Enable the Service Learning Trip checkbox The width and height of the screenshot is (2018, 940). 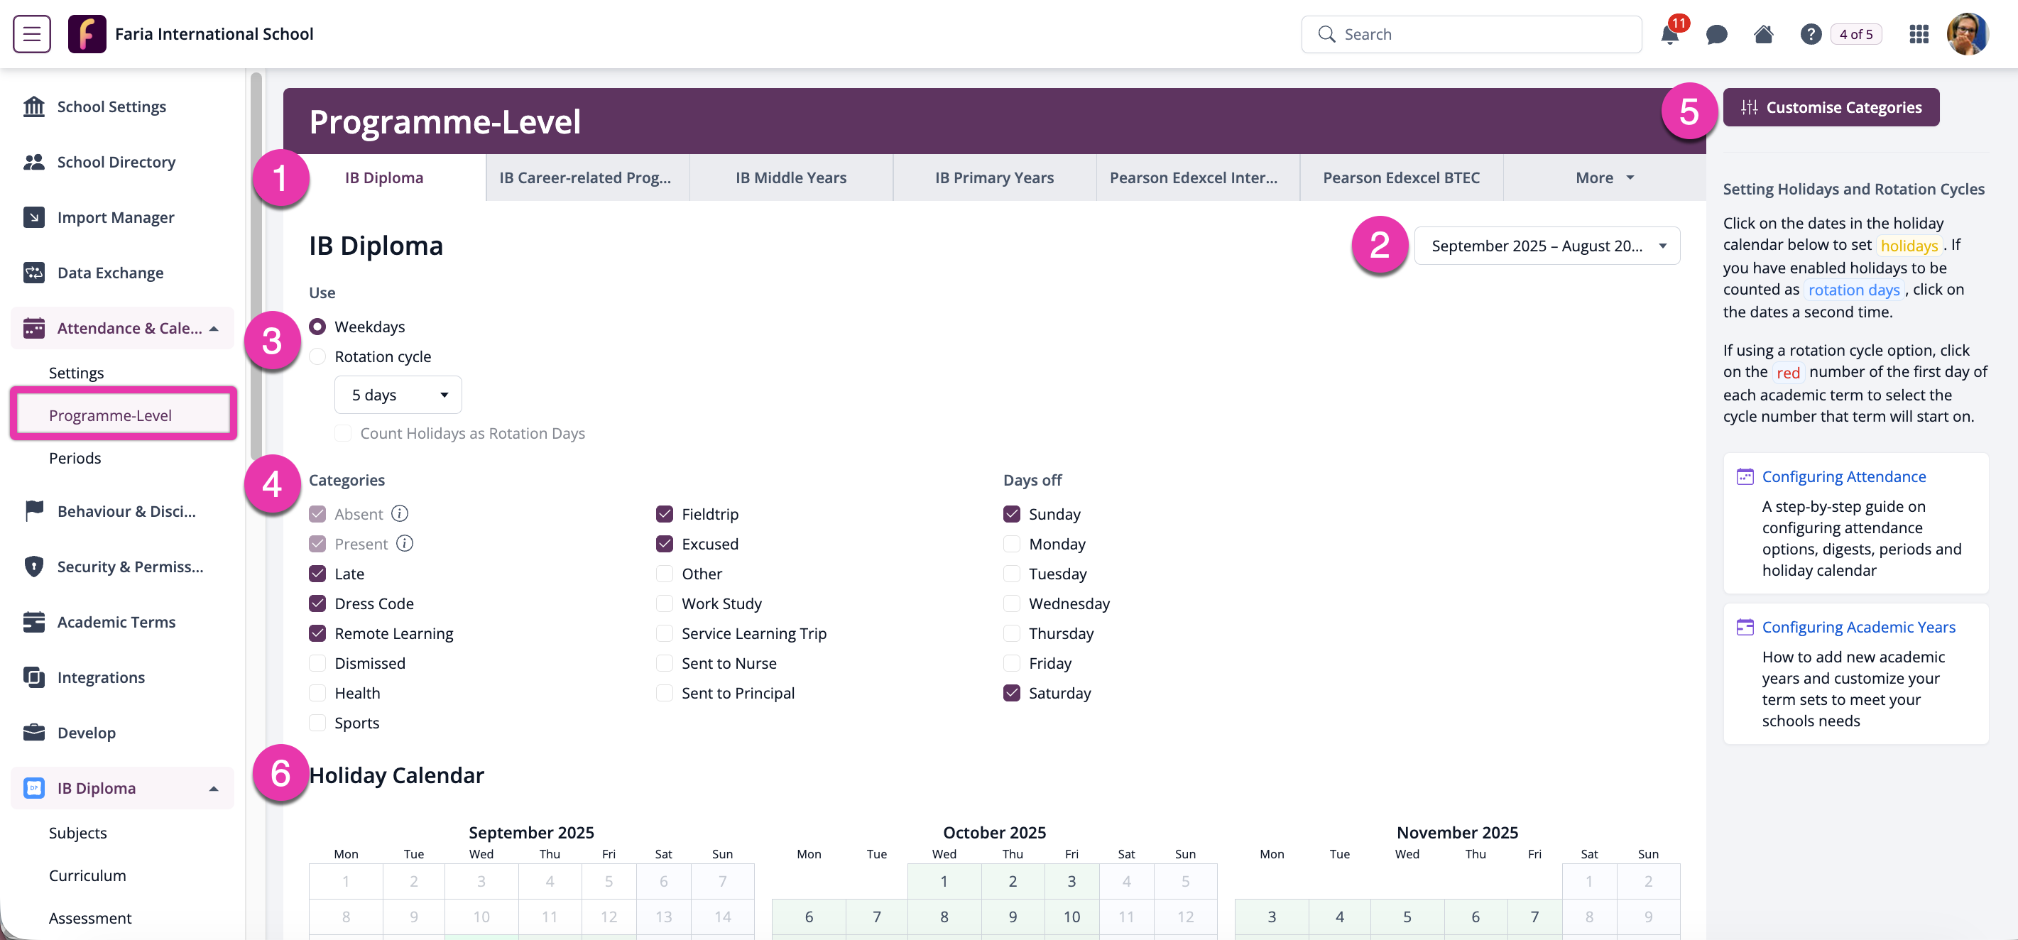[x=665, y=633]
